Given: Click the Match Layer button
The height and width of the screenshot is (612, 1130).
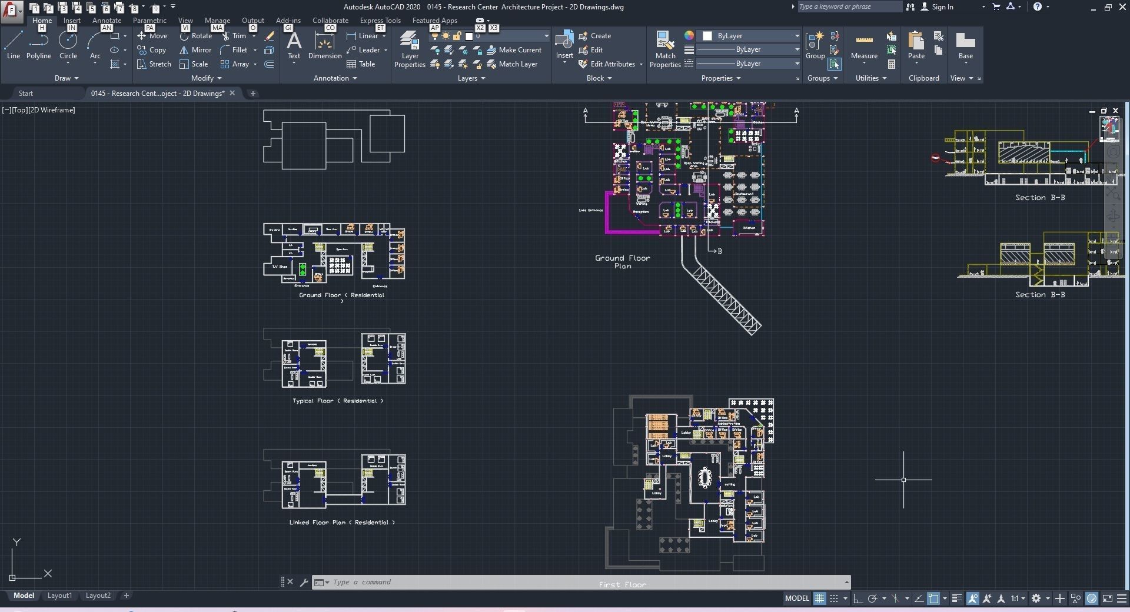Looking at the screenshot, I should [x=512, y=64].
